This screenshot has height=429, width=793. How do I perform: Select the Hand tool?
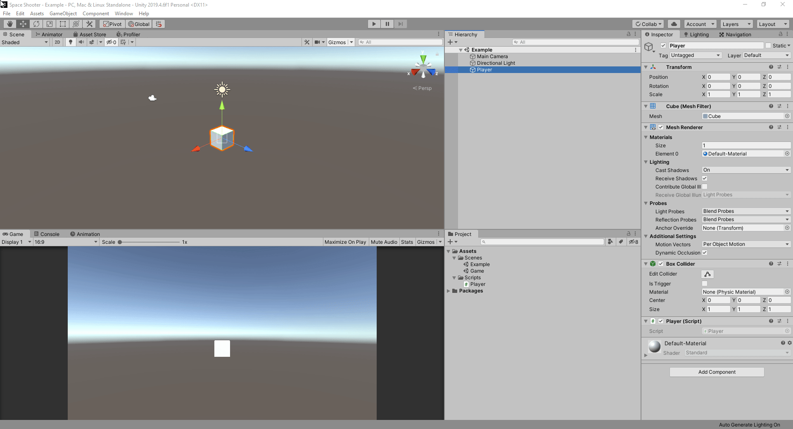click(9, 24)
